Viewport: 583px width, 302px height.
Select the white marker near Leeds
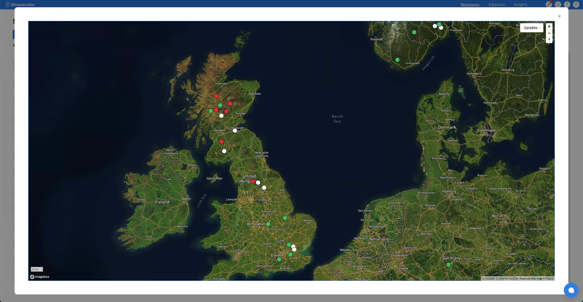tap(264, 188)
